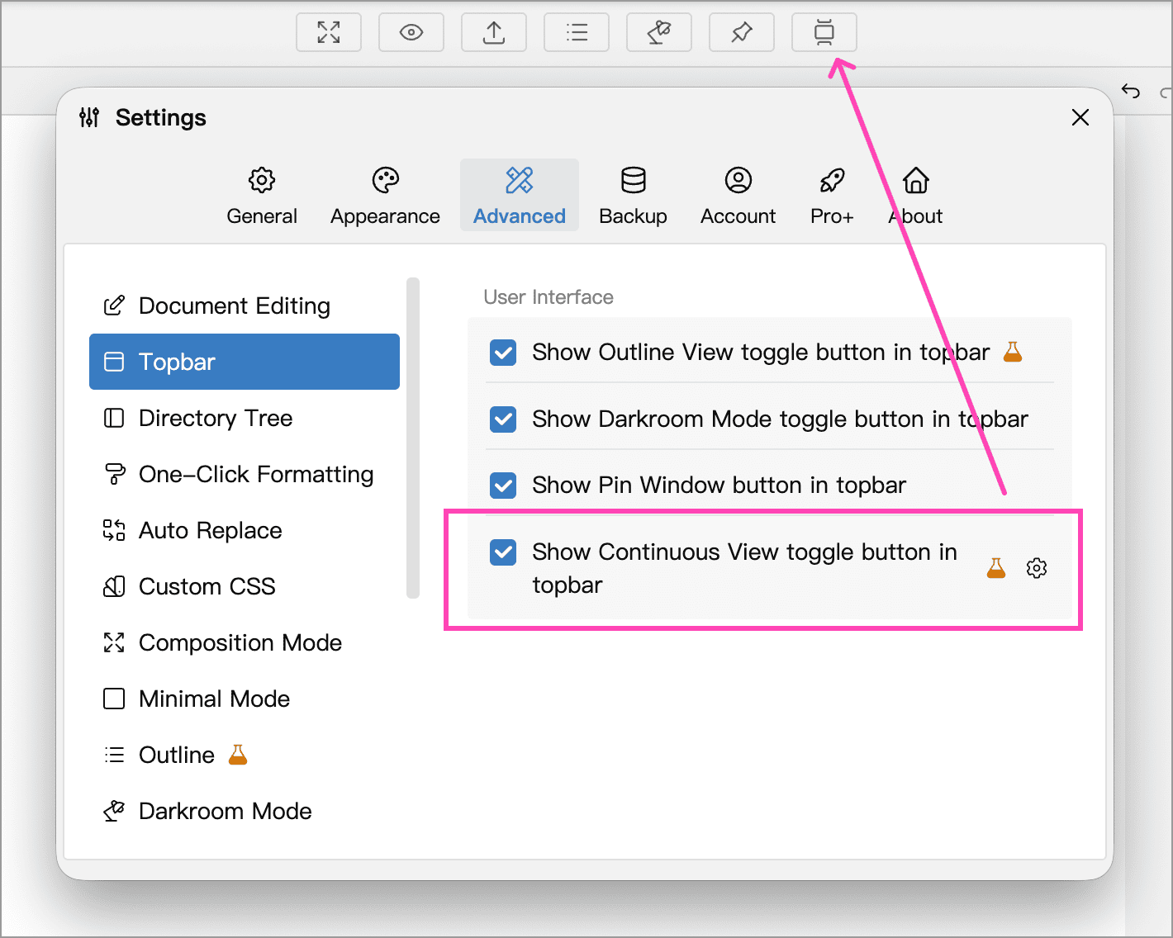Open the Backup settings tab
1173x938 pixels.
pos(633,196)
